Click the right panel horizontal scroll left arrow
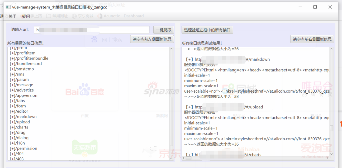Viewport: 342px width, 168px height. point(184,158)
